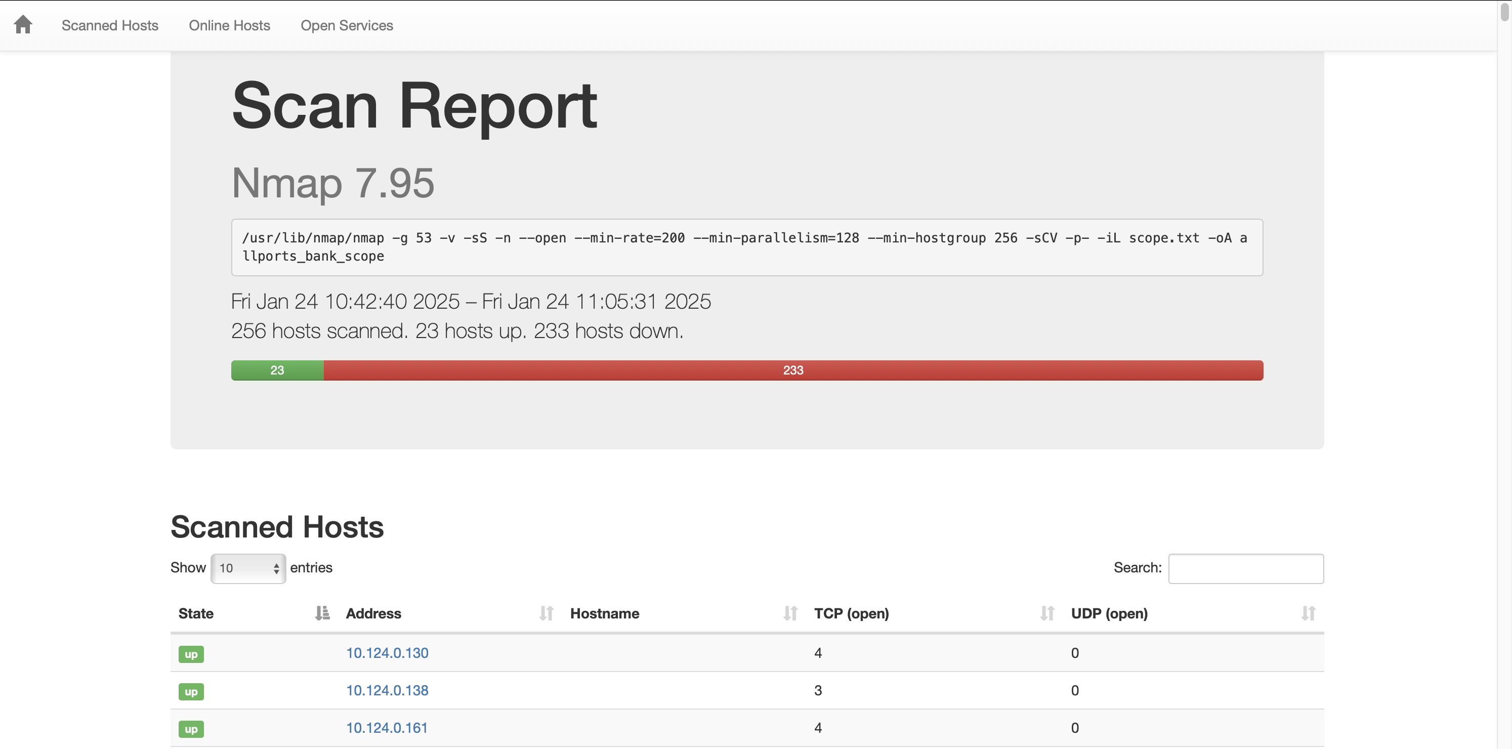Click UDP open count 0 for 10.124.0.161

click(x=1075, y=728)
